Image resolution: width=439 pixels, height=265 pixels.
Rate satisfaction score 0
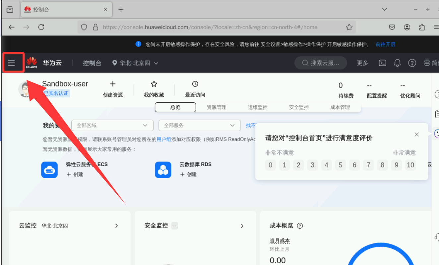[x=271, y=165]
